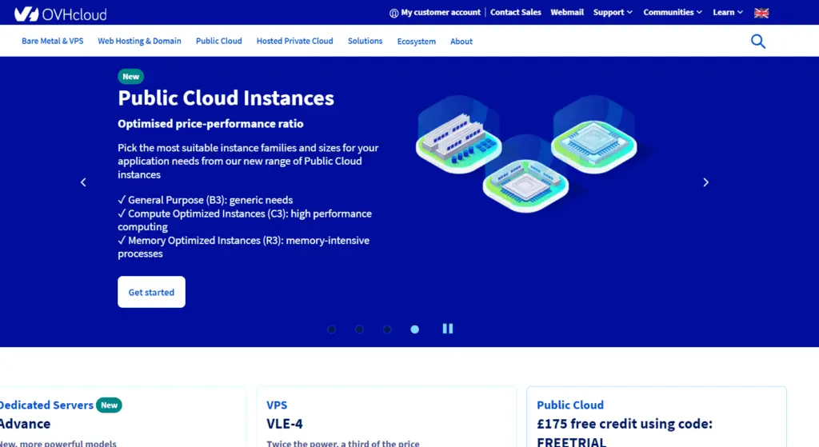This screenshot has width=819, height=447.
Task: Select the first carousel dot
Action: click(x=331, y=329)
